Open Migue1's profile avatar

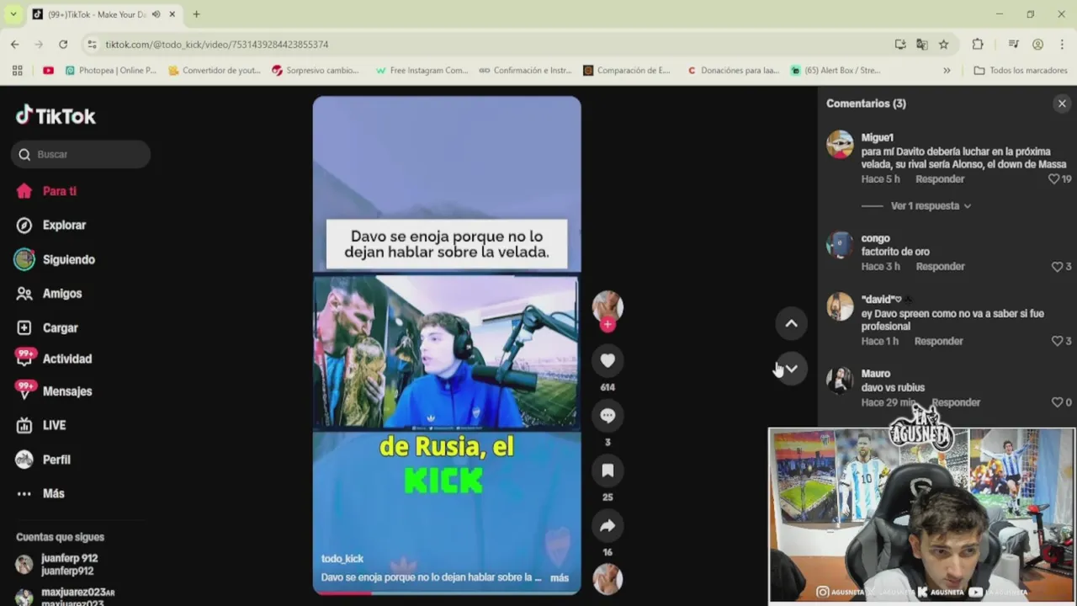[840, 144]
